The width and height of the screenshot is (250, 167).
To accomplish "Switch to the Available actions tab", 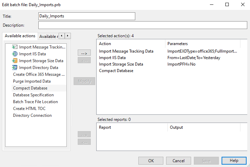I will pos(20,36).
